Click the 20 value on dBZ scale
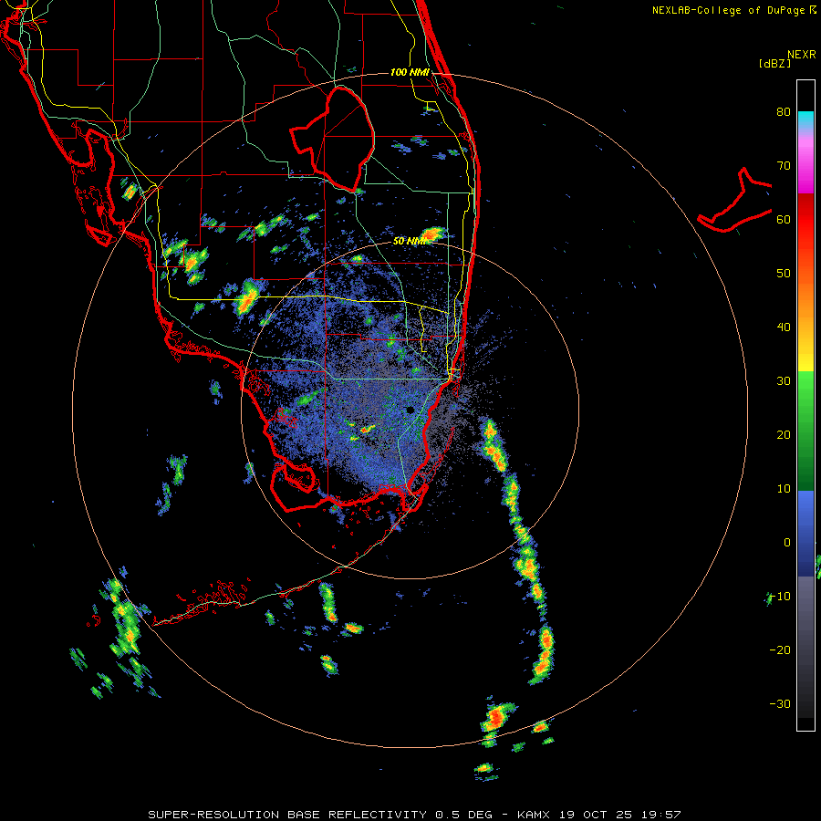This screenshot has width=821, height=821. (x=784, y=434)
